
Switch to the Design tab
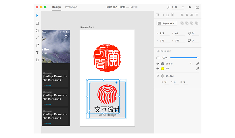click(x=56, y=7)
